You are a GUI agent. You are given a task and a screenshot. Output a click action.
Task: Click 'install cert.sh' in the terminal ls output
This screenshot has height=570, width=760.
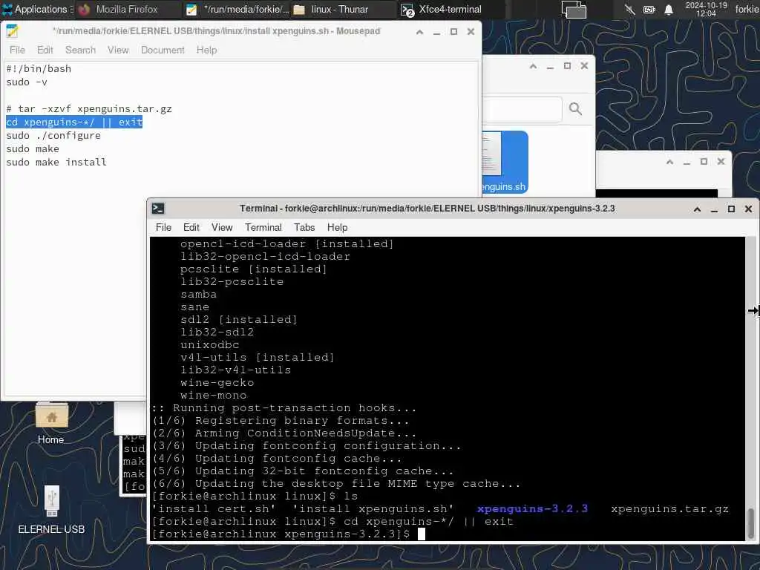pyautogui.click(x=214, y=509)
